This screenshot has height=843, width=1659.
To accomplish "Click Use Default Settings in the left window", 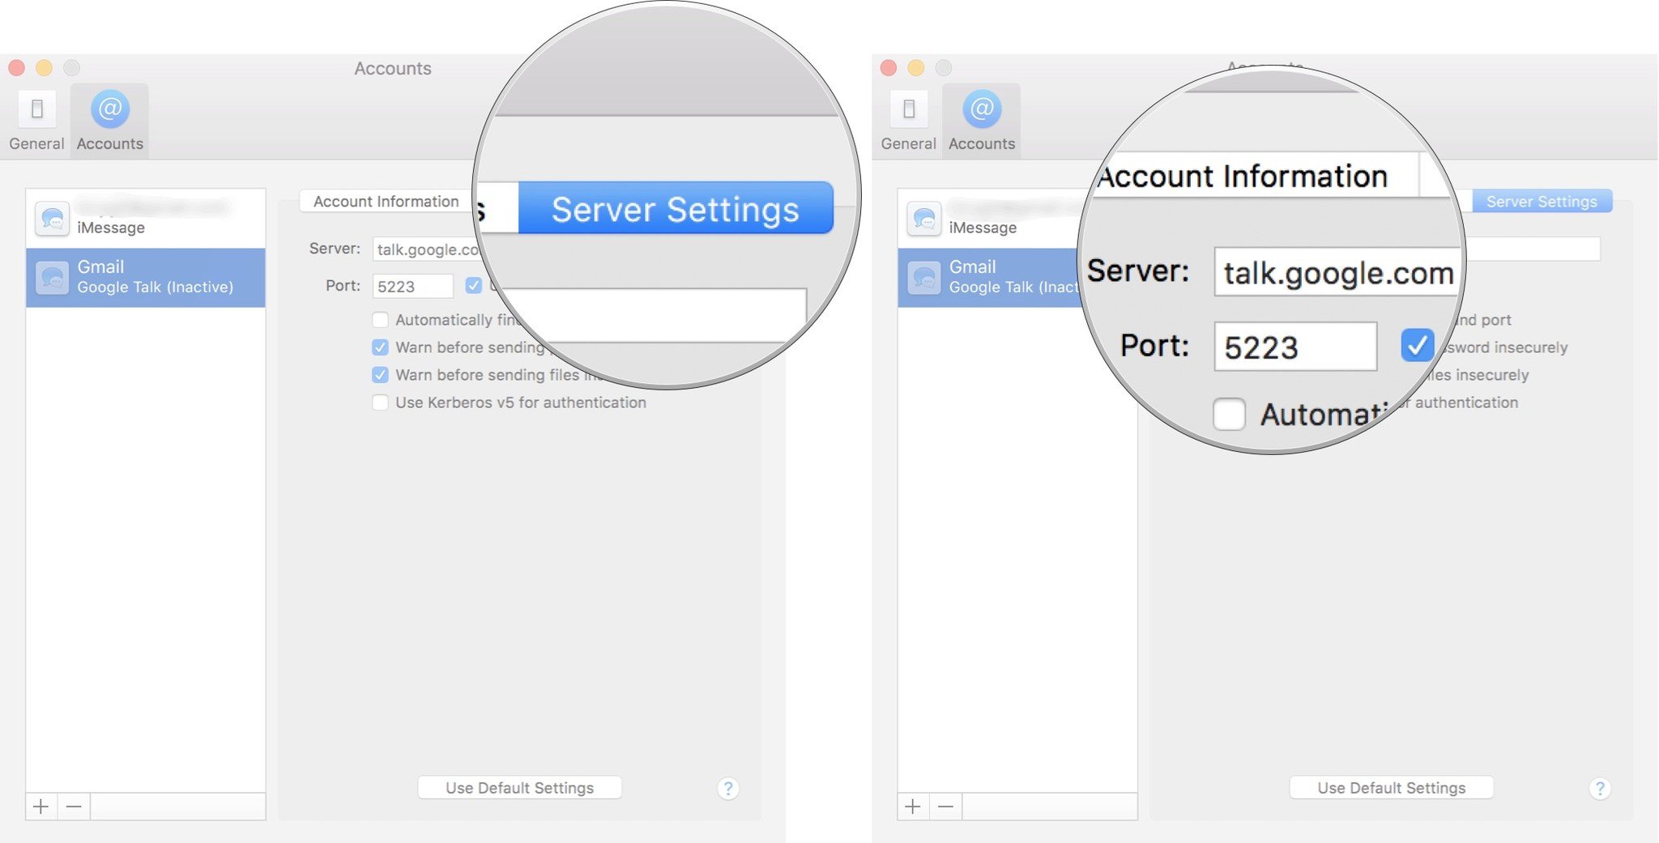I will (519, 788).
